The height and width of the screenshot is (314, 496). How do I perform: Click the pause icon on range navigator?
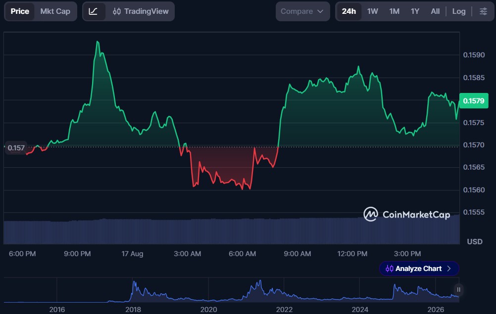458,290
